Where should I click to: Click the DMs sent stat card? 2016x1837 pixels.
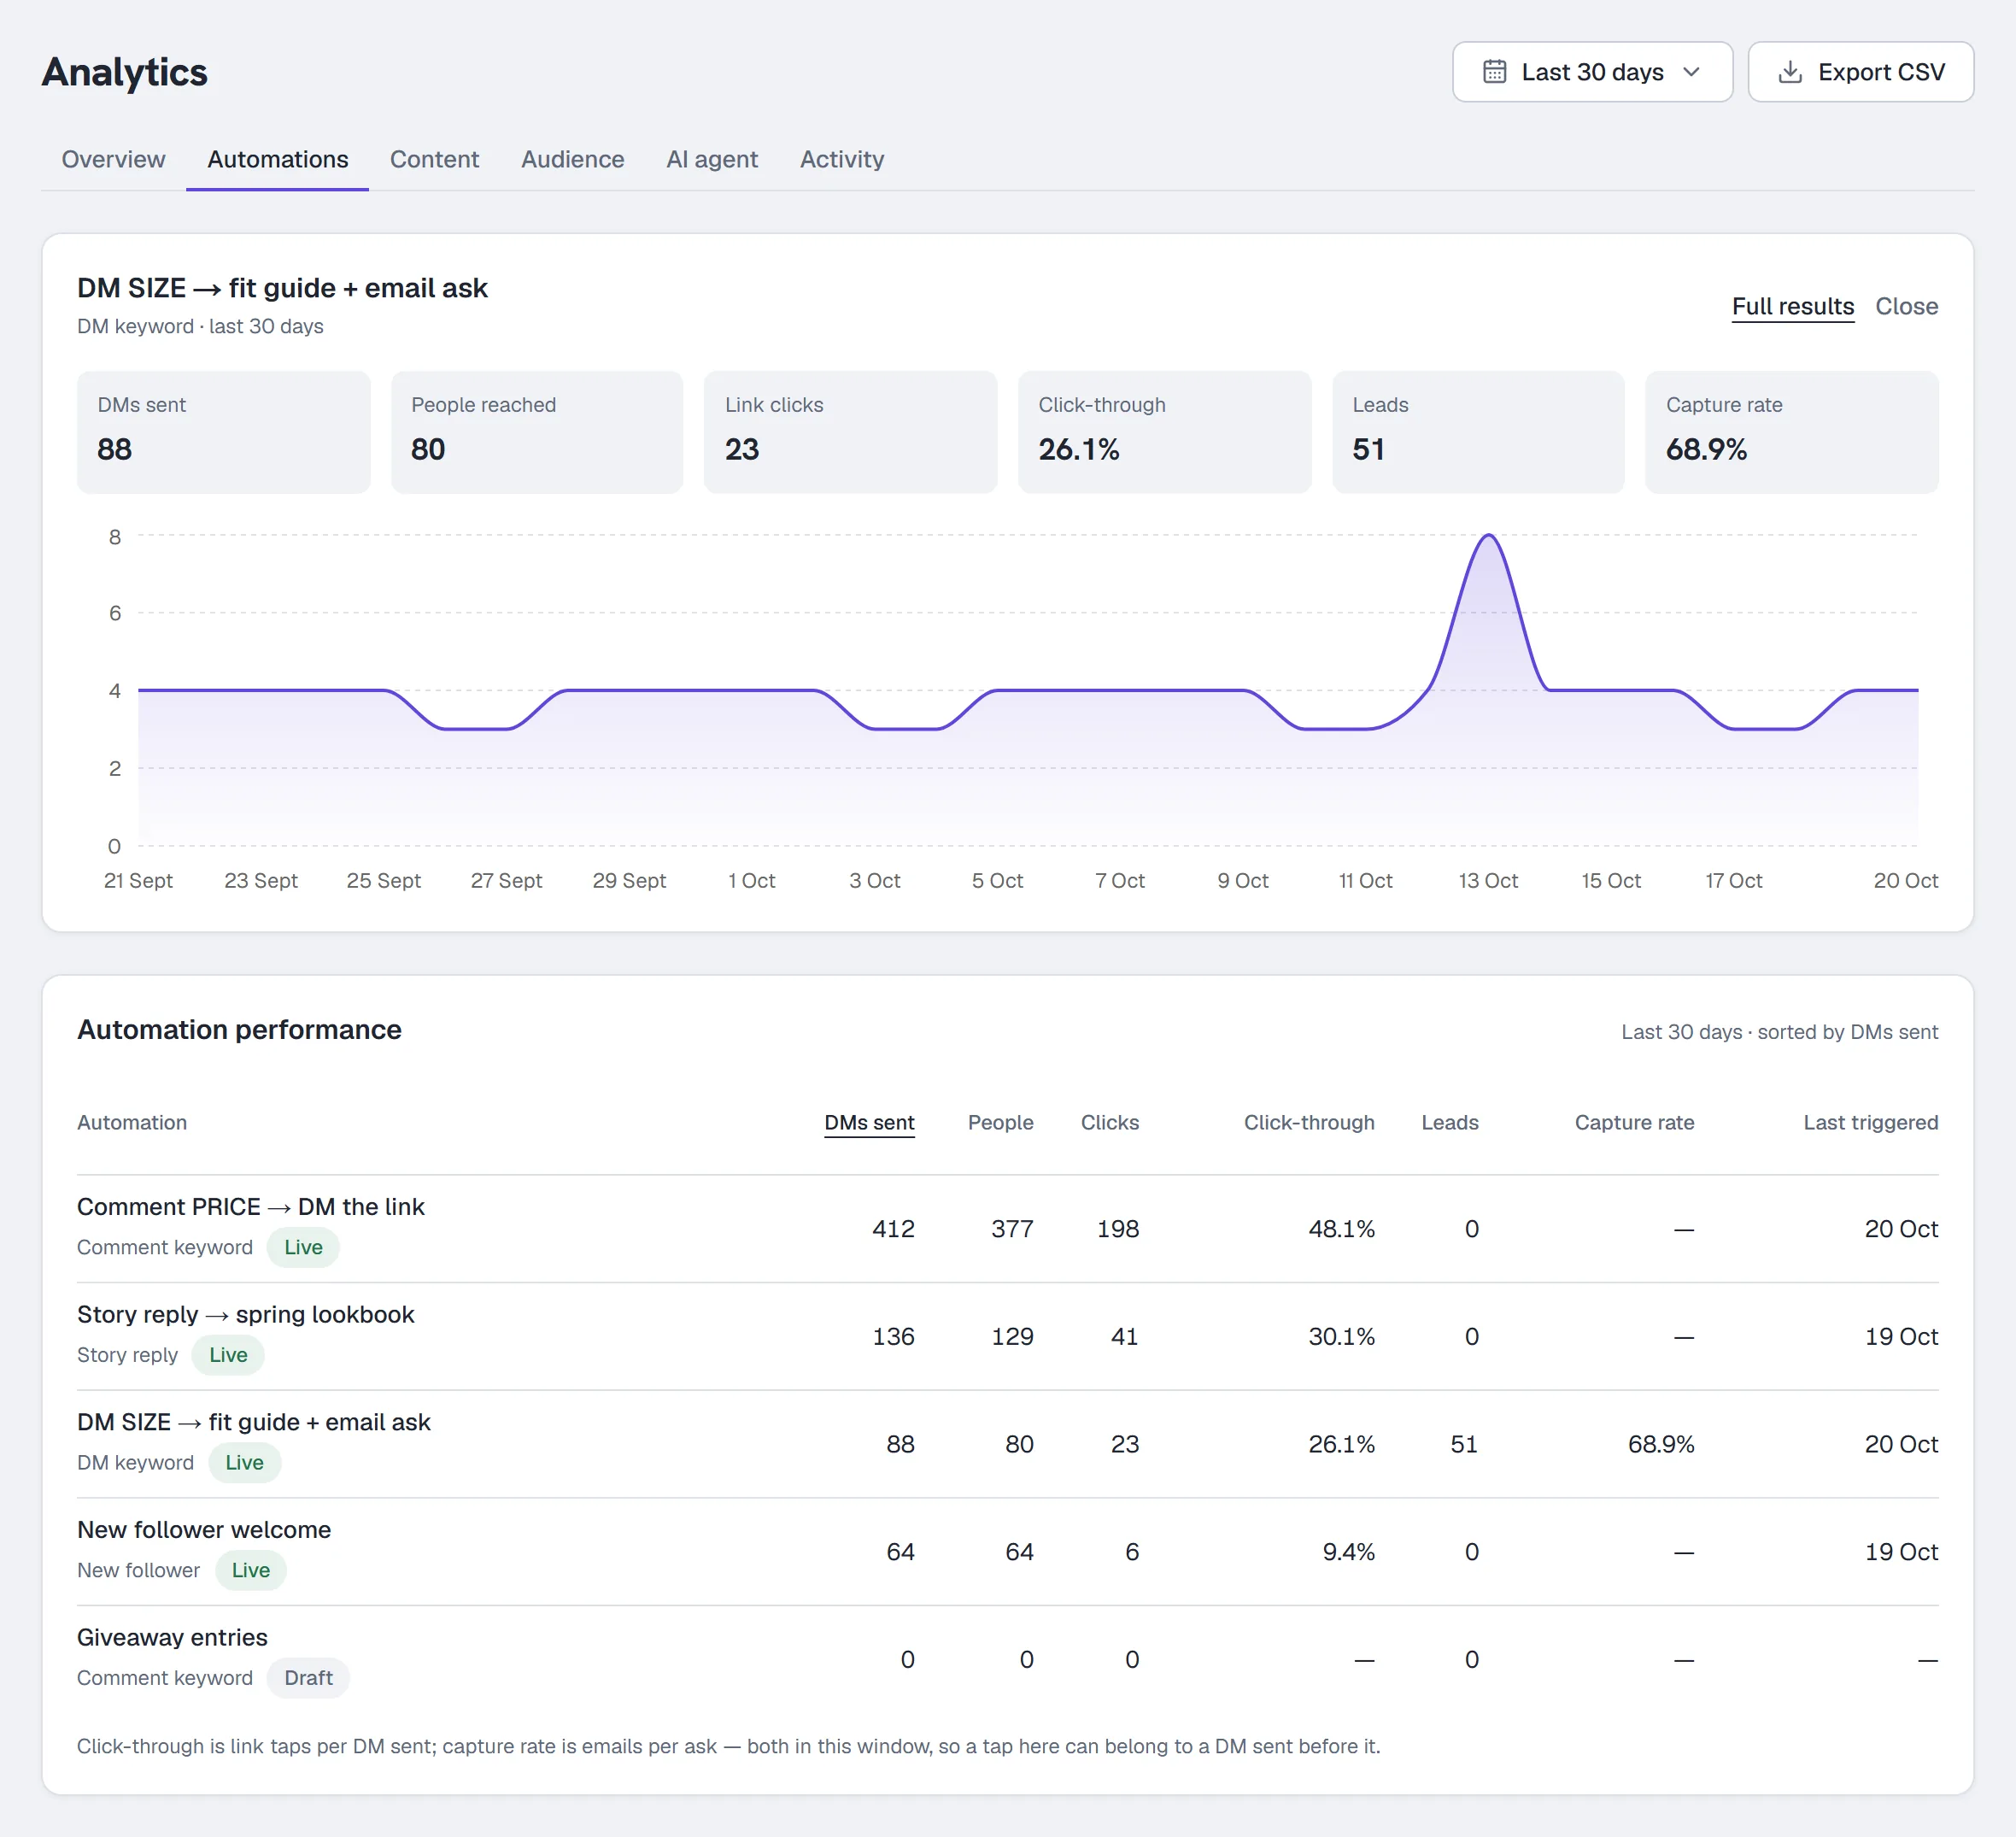point(223,432)
